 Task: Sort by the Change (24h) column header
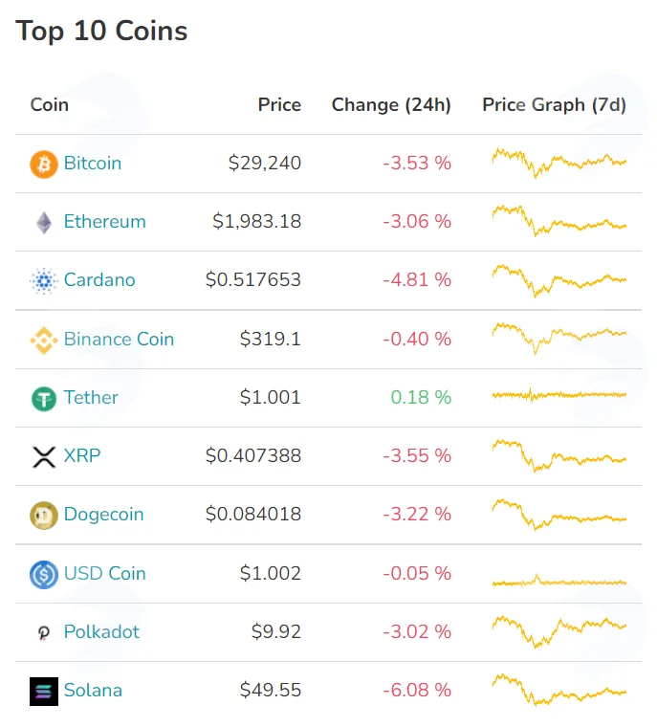391,105
